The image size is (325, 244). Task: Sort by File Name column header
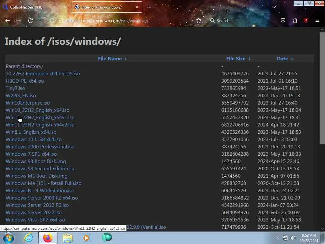[x=110, y=59]
